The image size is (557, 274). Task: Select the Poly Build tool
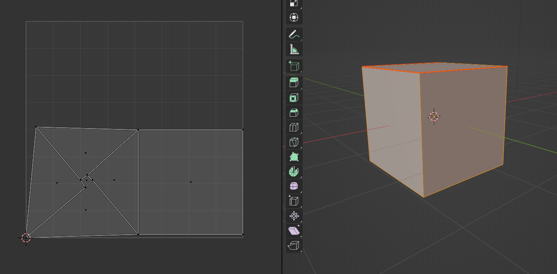(x=294, y=157)
